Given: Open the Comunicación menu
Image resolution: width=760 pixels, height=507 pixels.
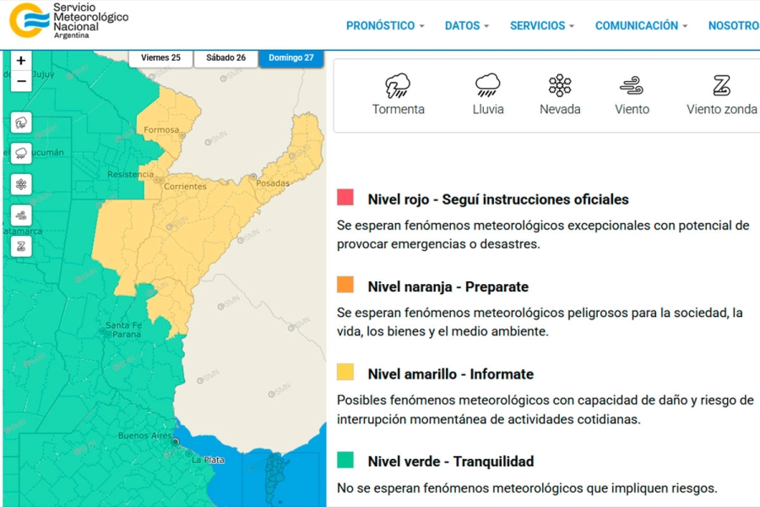Looking at the screenshot, I should click(x=641, y=26).
